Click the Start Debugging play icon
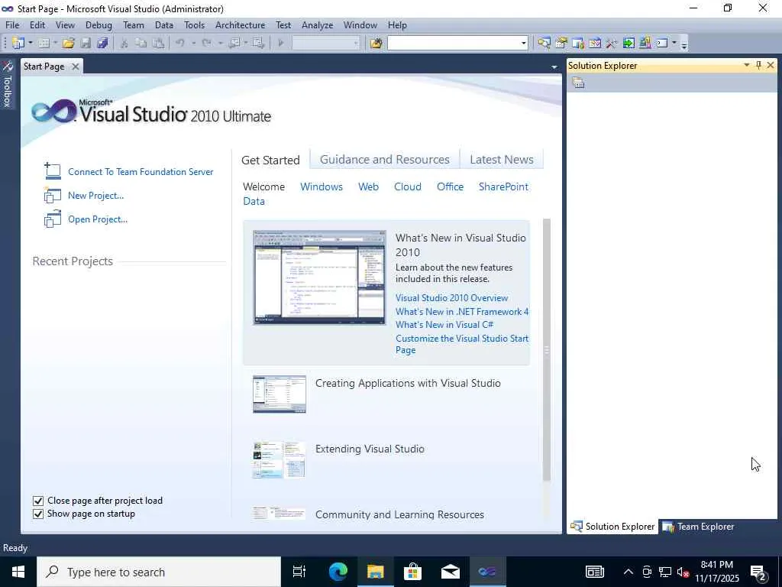This screenshot has height=587, width=782. tap(281, 43)
